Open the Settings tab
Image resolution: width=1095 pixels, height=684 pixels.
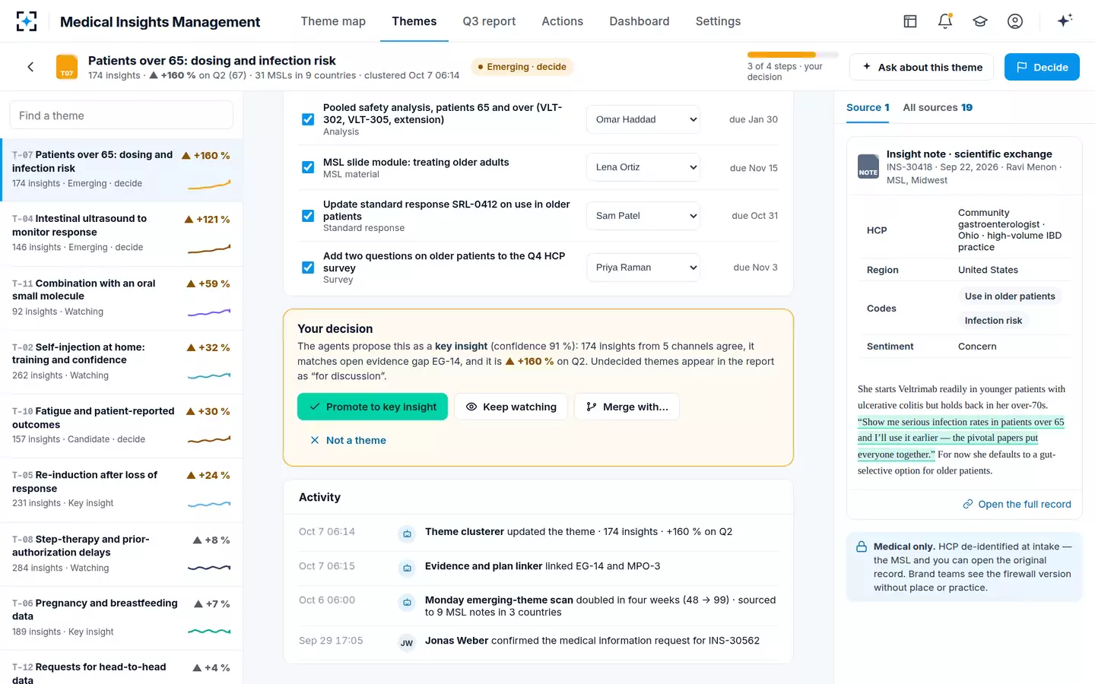718,21
